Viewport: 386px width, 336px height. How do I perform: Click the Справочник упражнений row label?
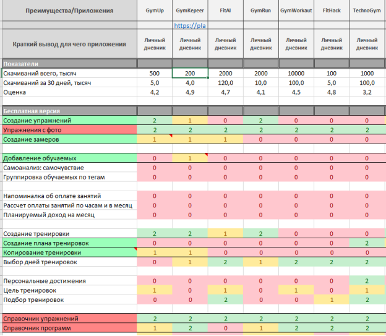point(69,319)
